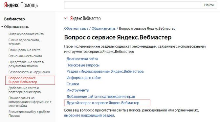
Task: Select Региональность сайта sidebar item
Action: 25,56
